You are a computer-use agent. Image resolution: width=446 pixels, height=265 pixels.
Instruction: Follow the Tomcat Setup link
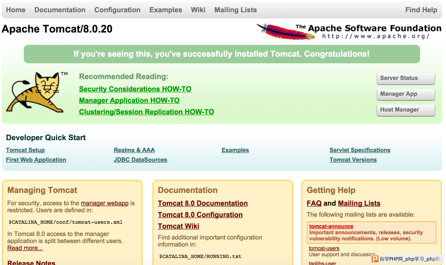point(25,150)
